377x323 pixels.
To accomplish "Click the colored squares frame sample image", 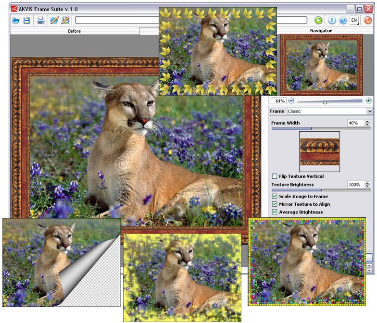I will pyautogui.click(x=307, y=261).
